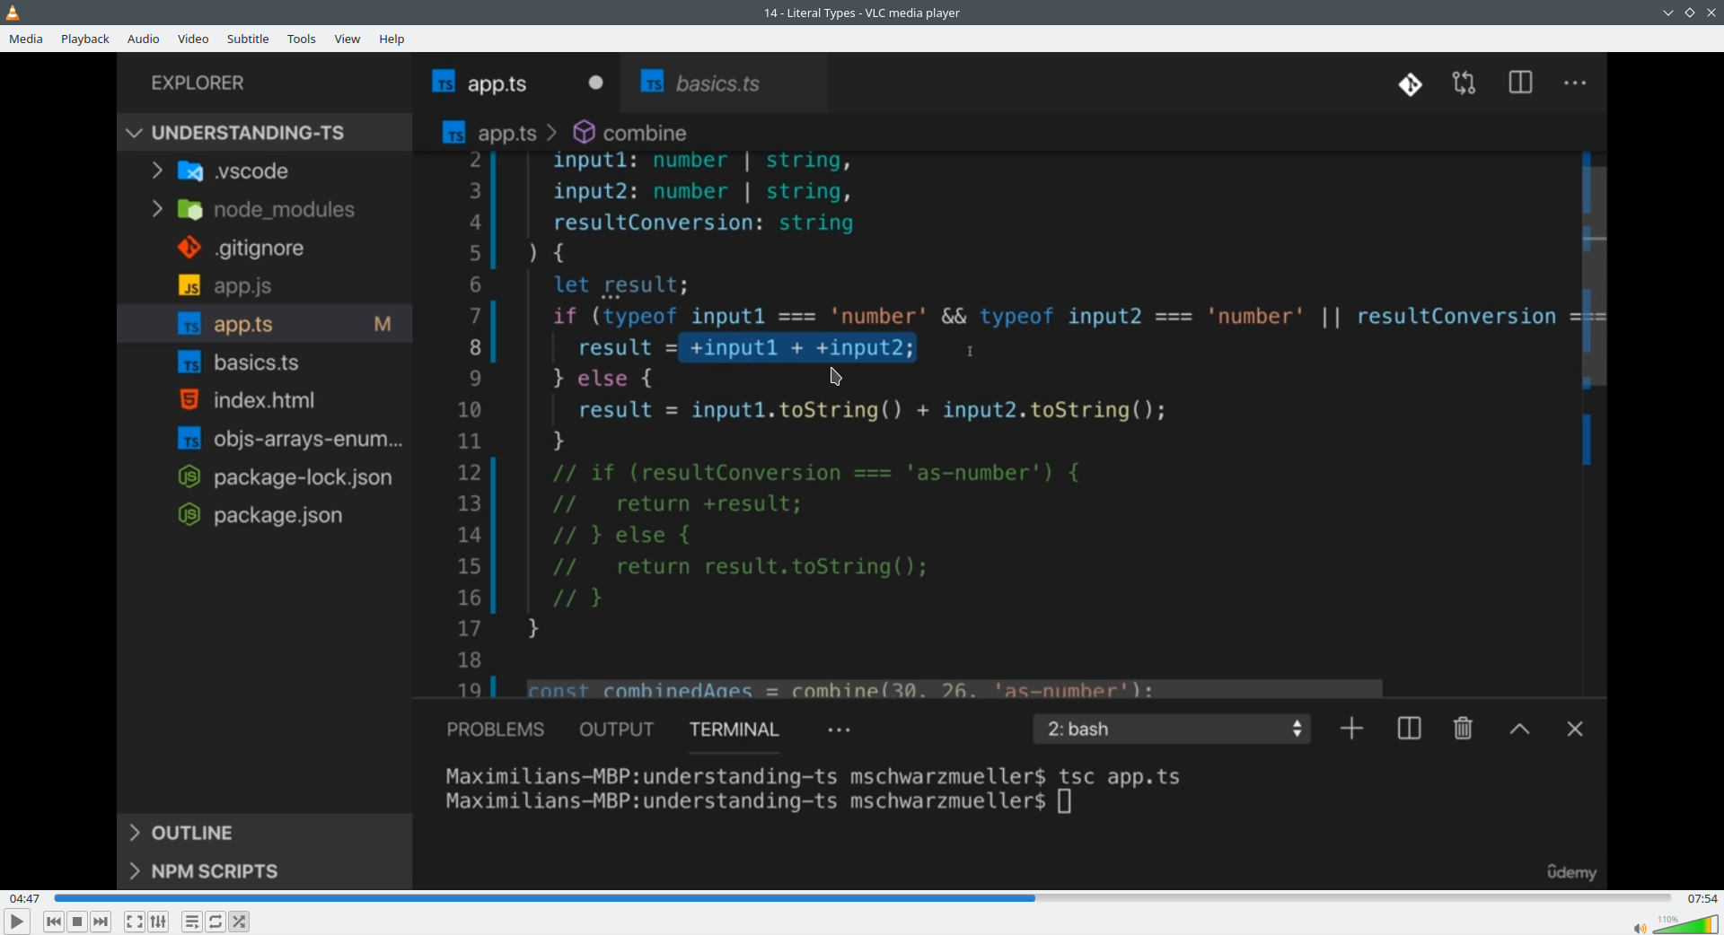The height and width of the screenshot is (935, 1724).
Task: Click the git source control diamond icon
Action: [1411, 84]
